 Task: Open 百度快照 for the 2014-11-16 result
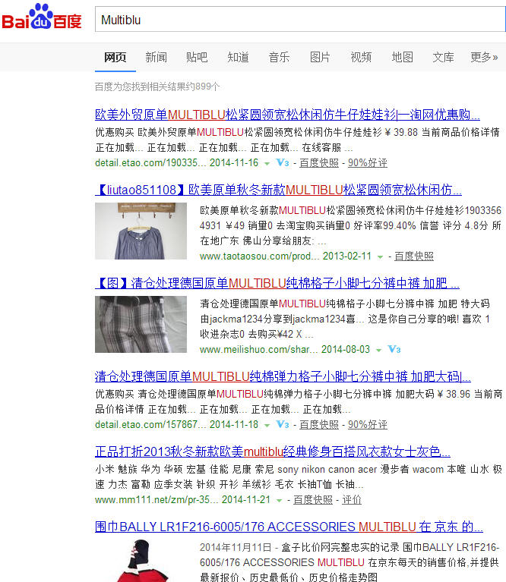[319, 163]
